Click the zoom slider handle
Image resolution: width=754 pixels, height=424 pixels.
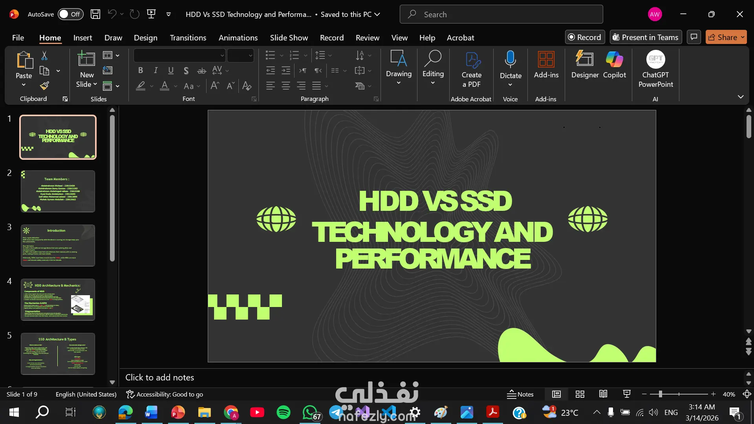(x=661, y=394)
